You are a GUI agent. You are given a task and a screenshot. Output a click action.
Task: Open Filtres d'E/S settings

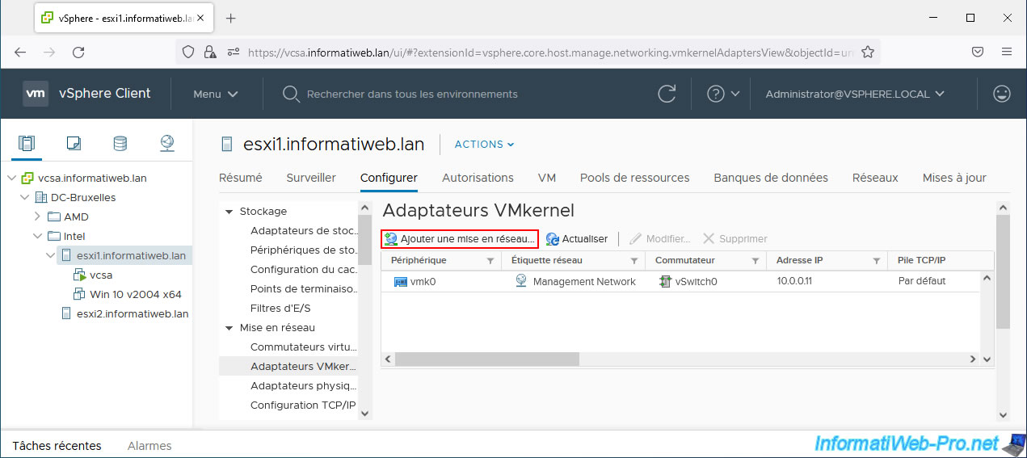(x=280, y=309)
